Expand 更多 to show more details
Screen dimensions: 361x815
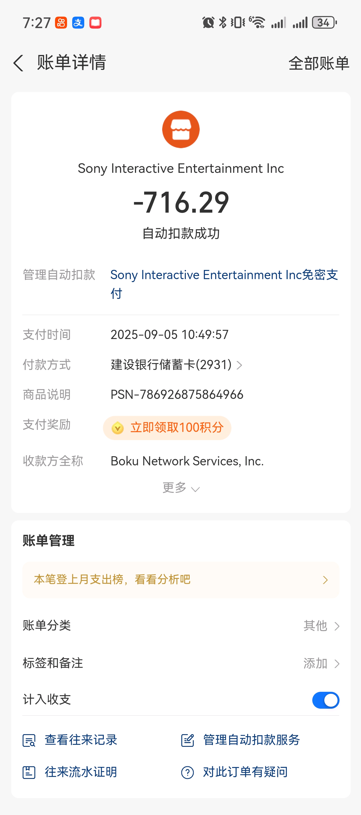[181, 488]
